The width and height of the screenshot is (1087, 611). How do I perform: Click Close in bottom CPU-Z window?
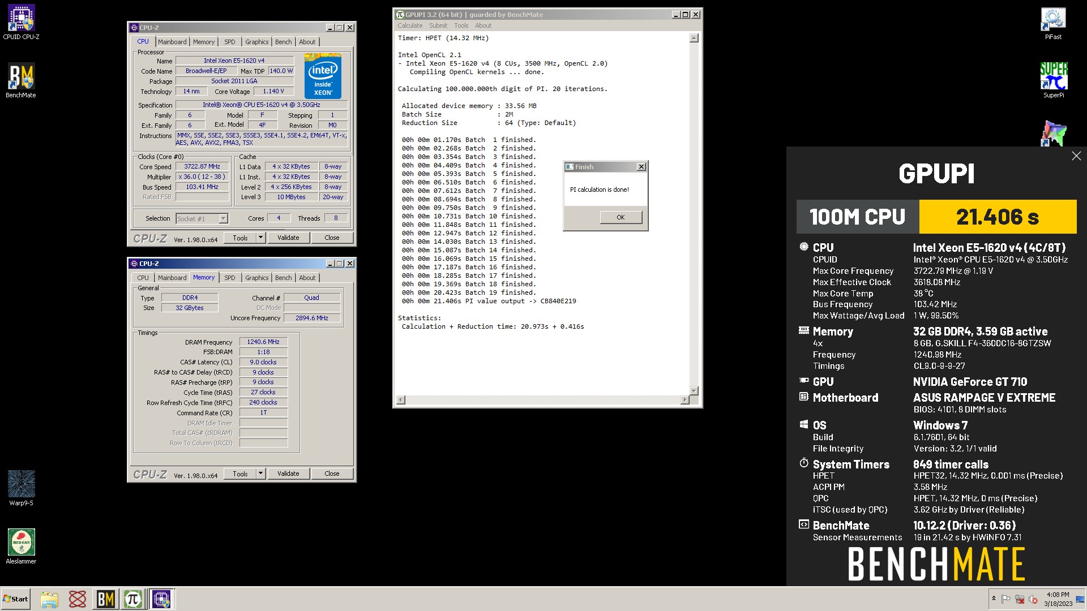click(332, 474)
